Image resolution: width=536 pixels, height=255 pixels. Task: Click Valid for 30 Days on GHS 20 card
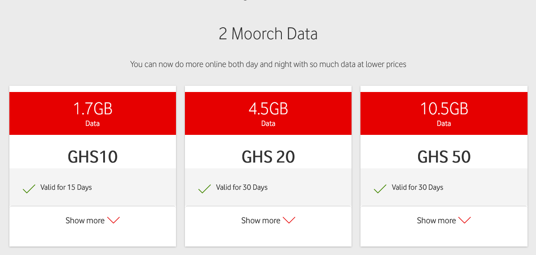pos(242,187)
